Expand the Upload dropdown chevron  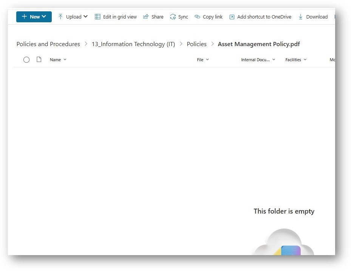pos(85,17)
